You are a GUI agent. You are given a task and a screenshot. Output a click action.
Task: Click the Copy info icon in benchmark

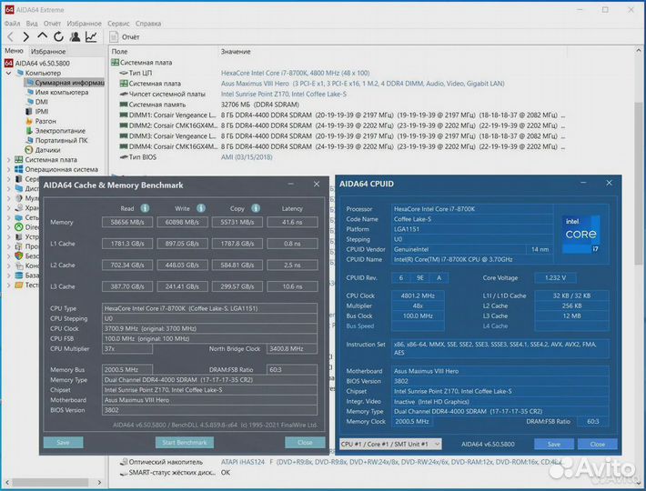(256, 208)
